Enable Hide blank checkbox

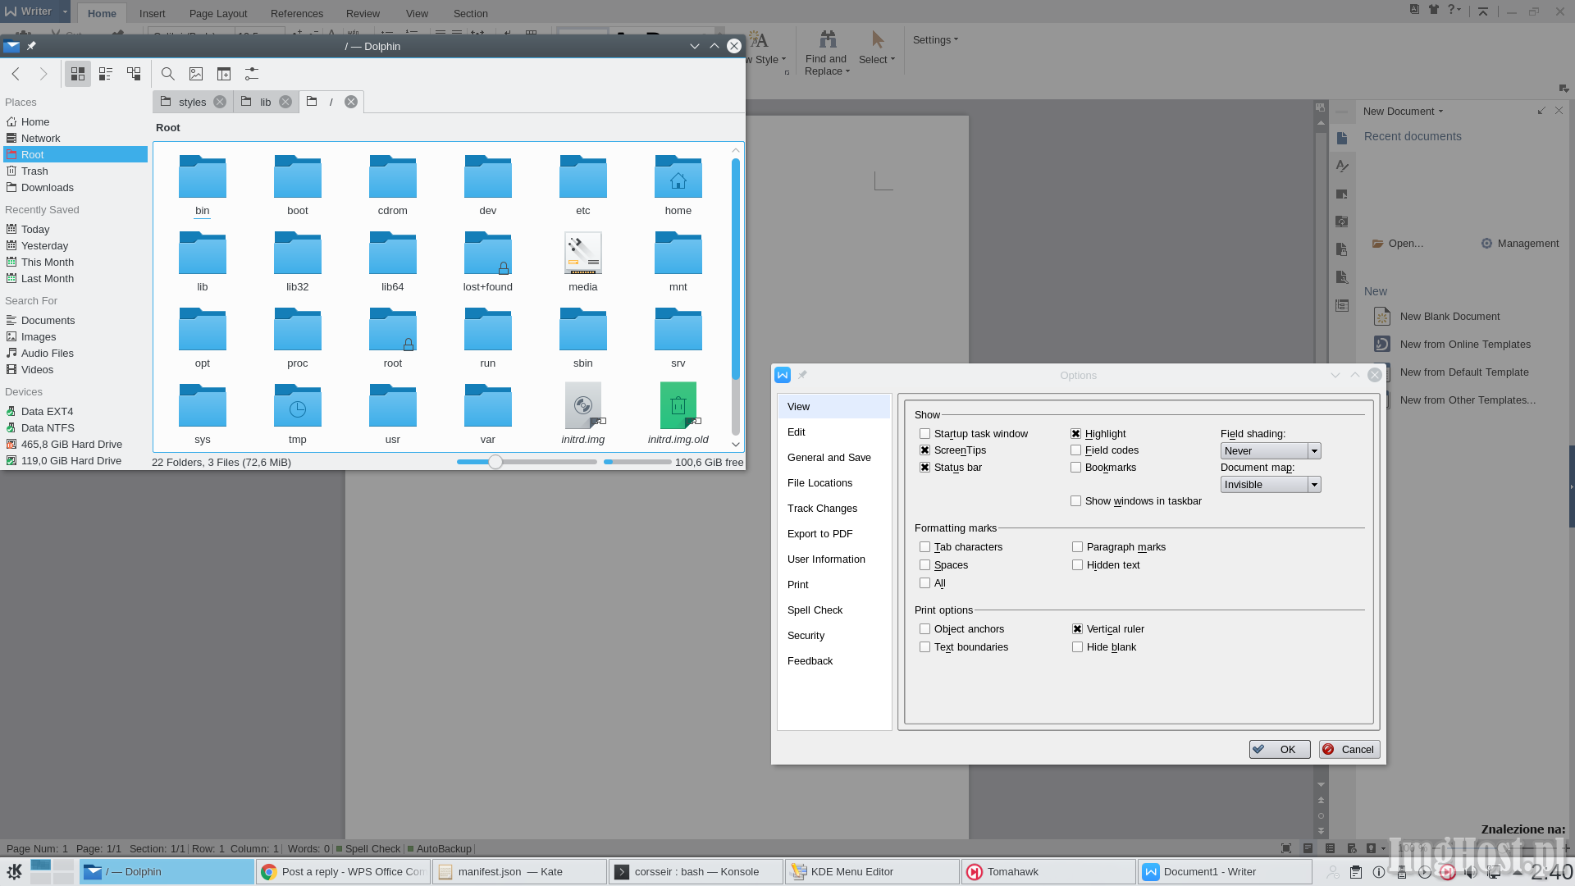pos(1078,647)
